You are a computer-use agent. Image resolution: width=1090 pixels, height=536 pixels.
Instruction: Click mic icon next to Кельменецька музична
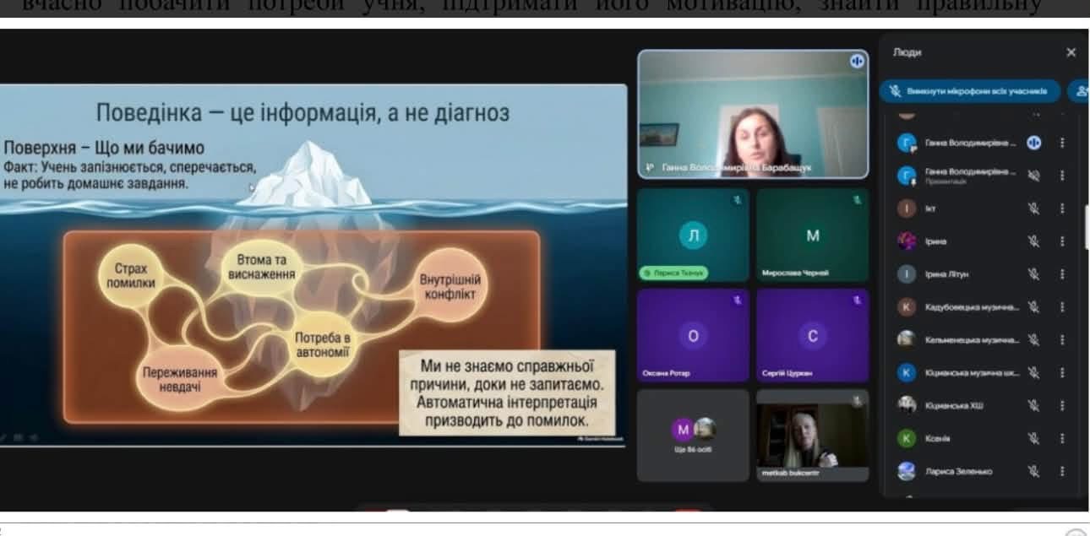point(1033,340)
